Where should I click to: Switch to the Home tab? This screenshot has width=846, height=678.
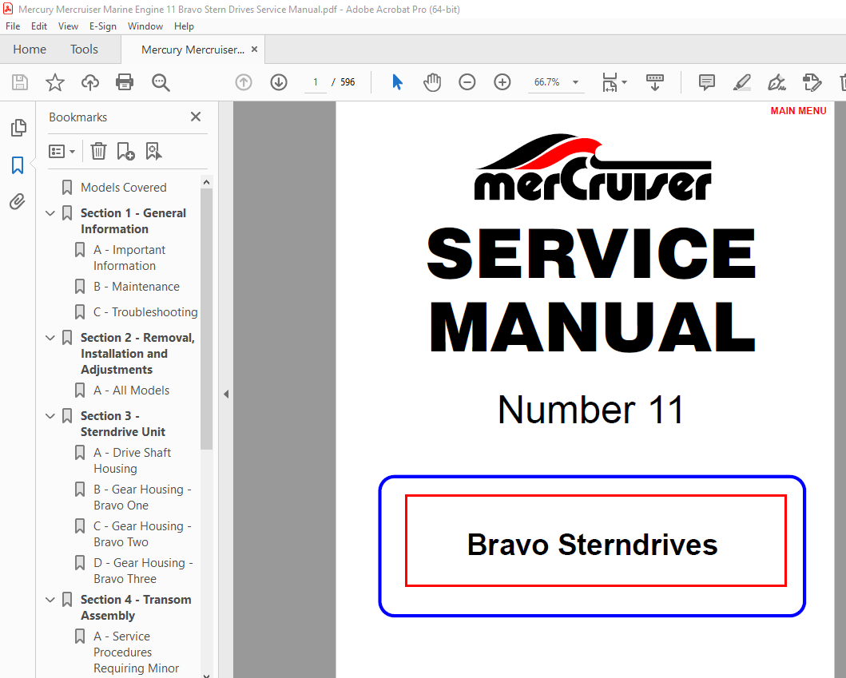pos(30,49)
